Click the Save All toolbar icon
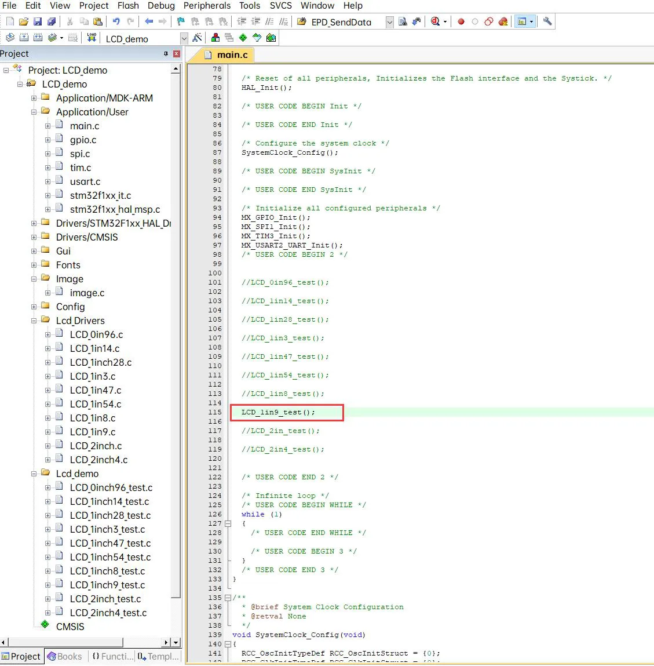654x666 pixels. [52, 21]
